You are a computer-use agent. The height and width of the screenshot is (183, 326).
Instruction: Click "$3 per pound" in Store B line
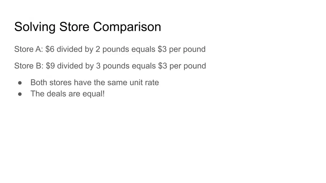pos(182,66)
